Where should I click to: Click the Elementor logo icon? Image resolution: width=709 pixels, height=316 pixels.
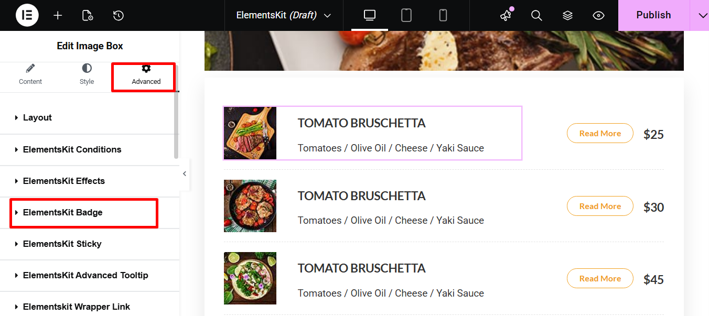27,15
